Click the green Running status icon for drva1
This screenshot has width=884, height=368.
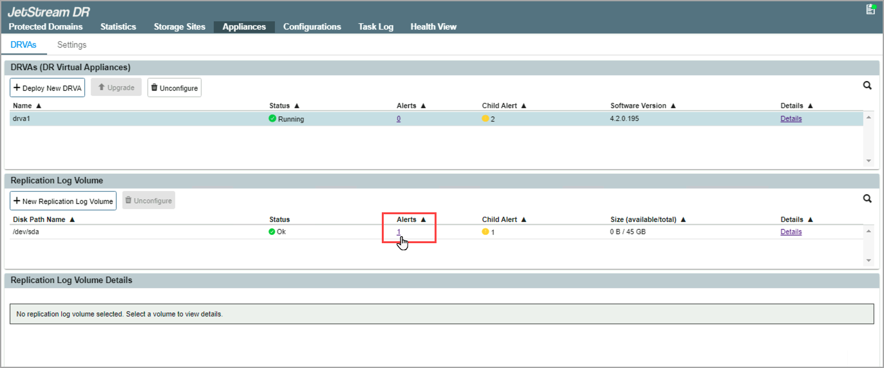pos(272,119)
